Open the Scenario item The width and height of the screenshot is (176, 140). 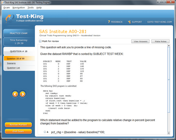11,63
